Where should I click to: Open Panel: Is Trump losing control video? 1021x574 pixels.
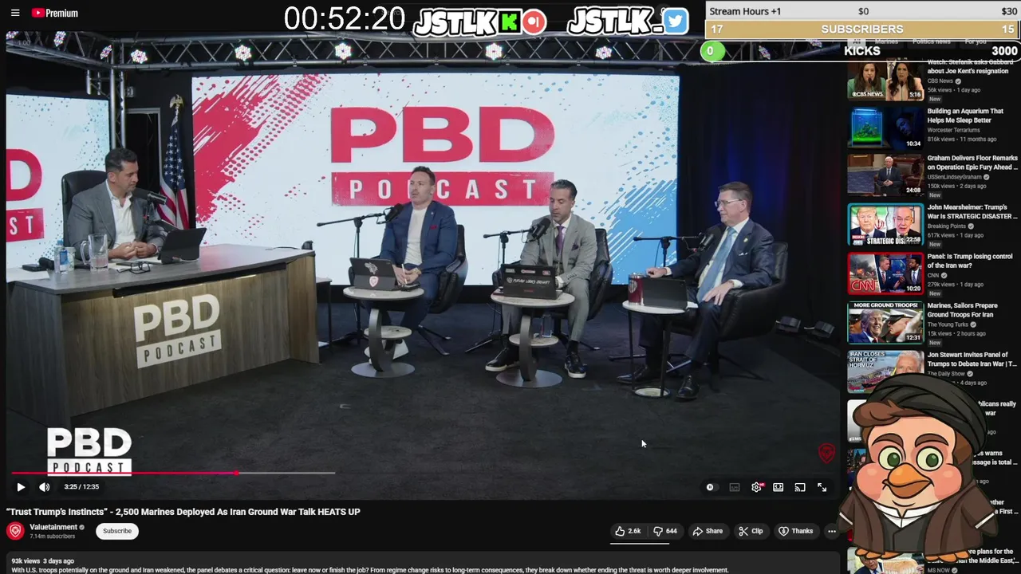coord(969,261)
